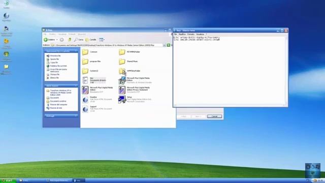
Task: Open the Modifica menu in Notepad window
Action: pyautogui.click(x=182, y=34)
